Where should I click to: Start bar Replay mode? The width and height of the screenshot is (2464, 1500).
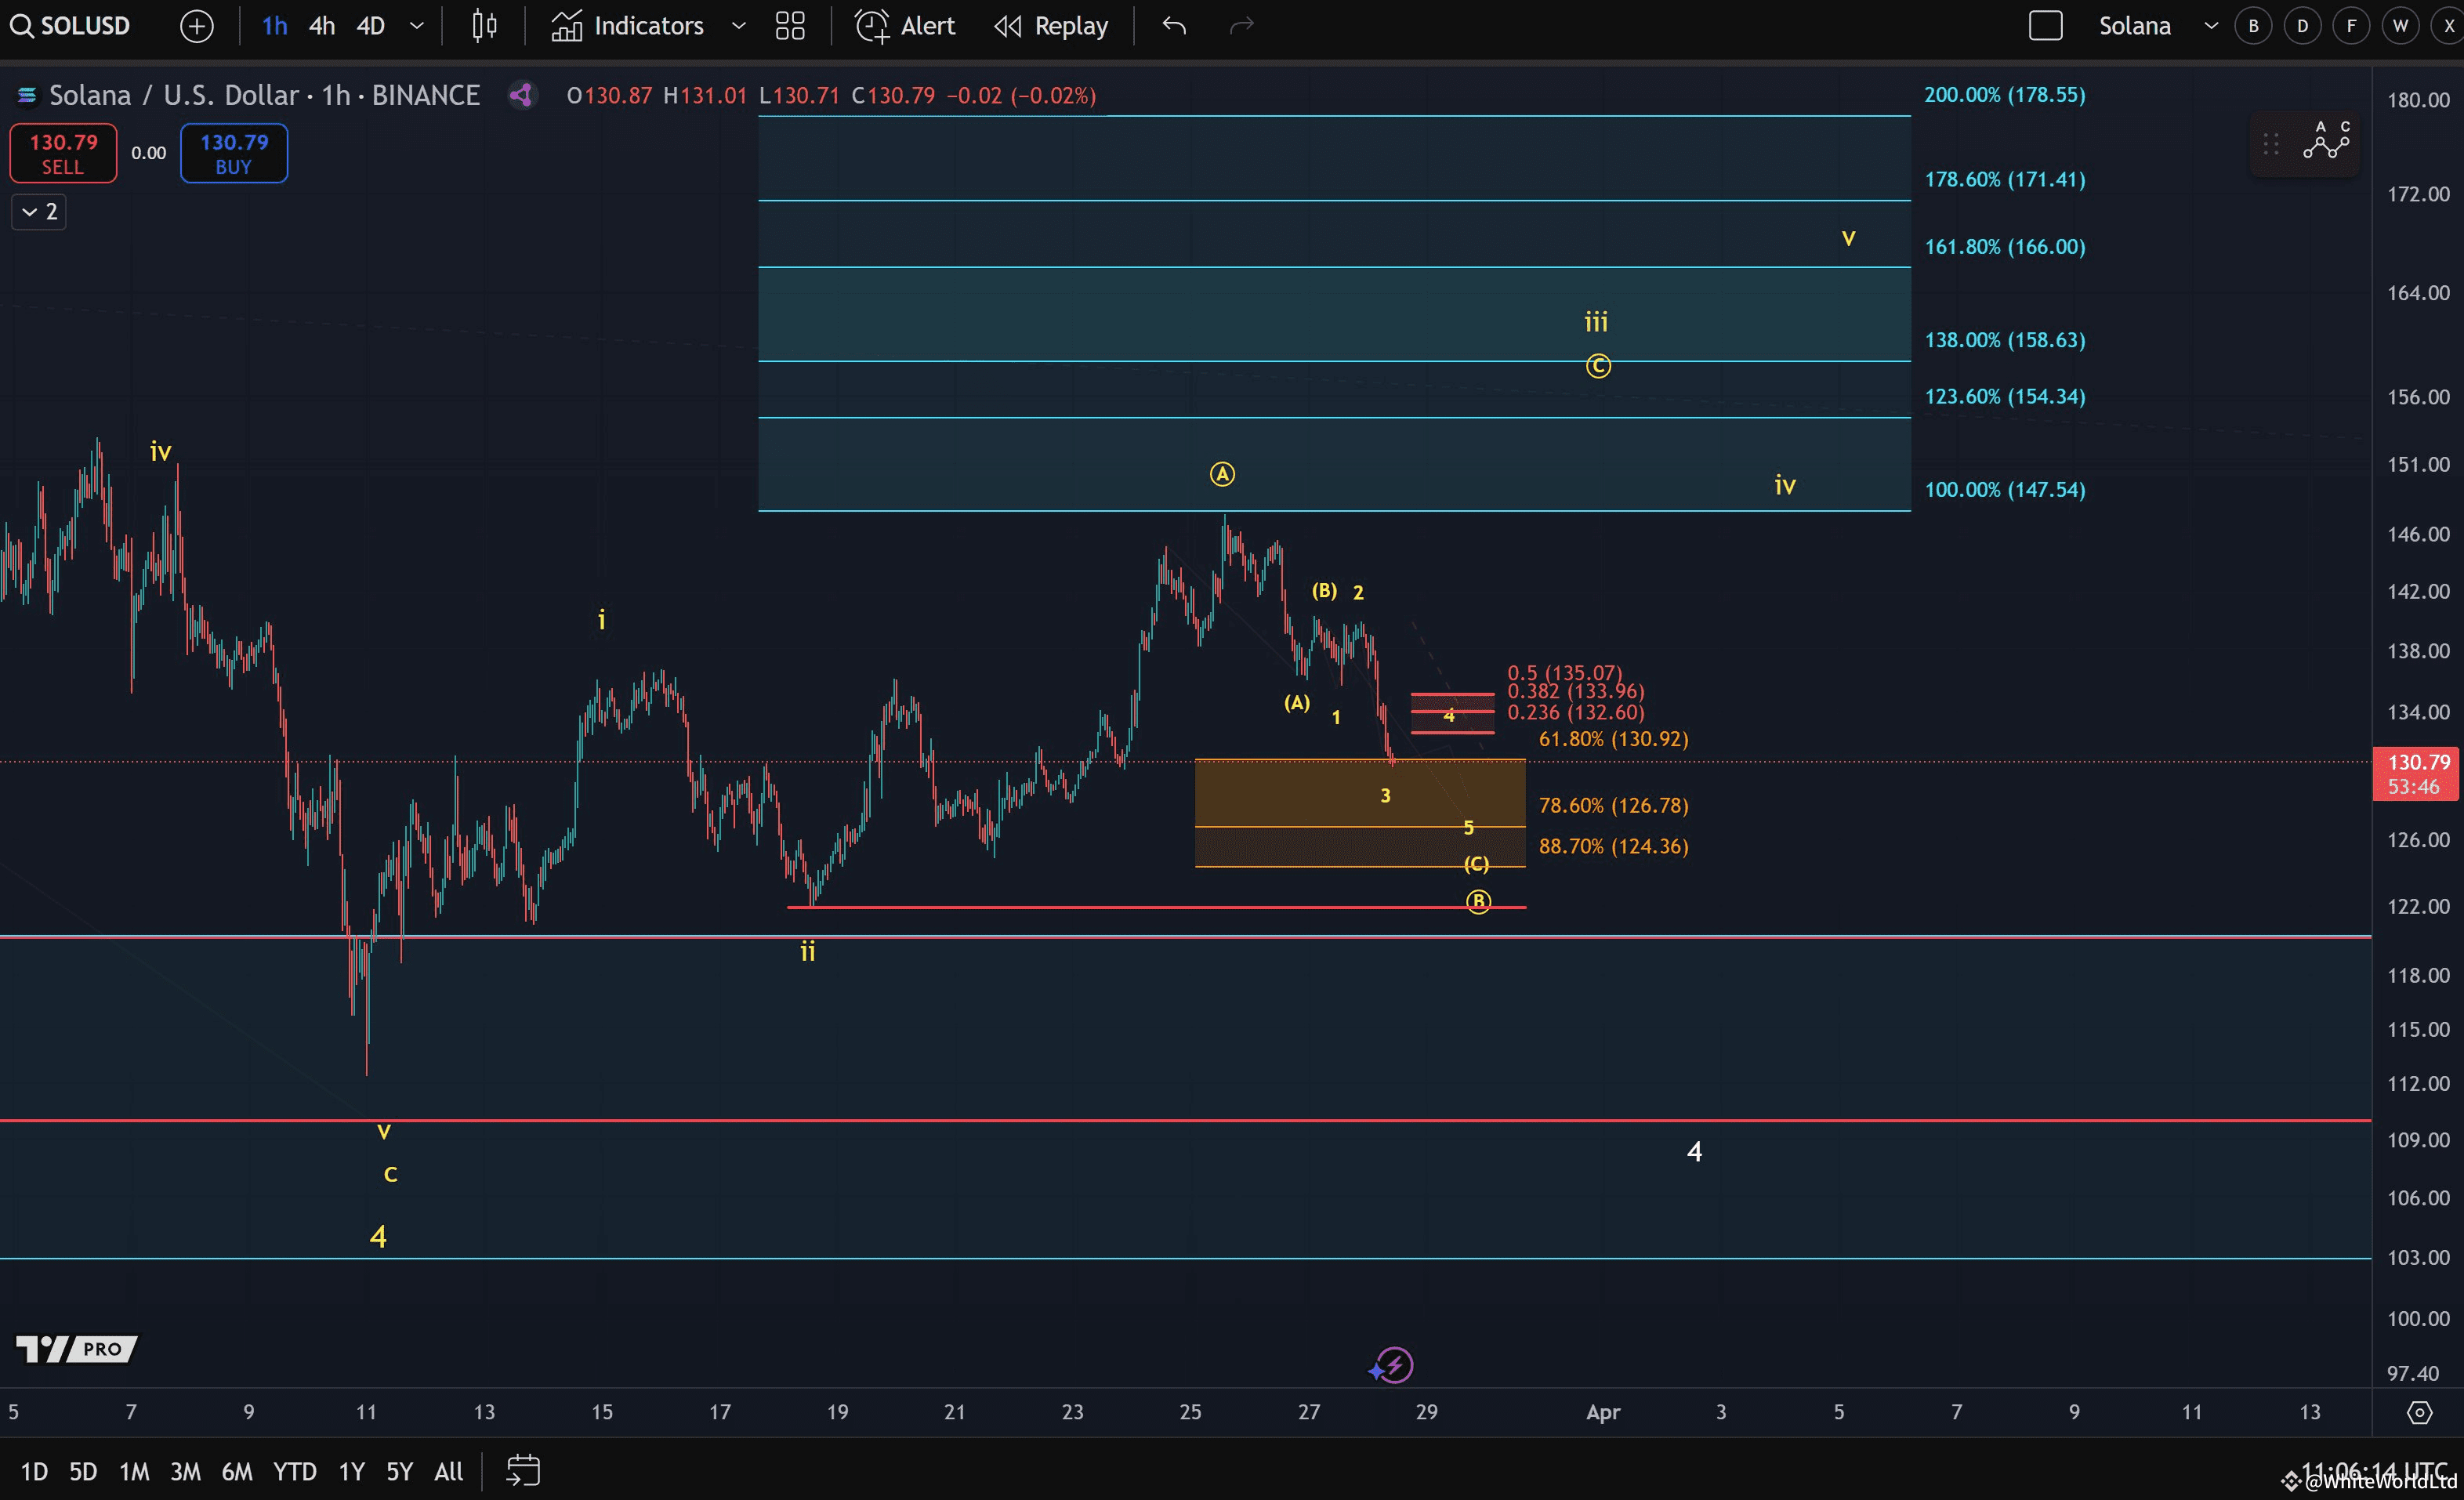click(1051, 26)
